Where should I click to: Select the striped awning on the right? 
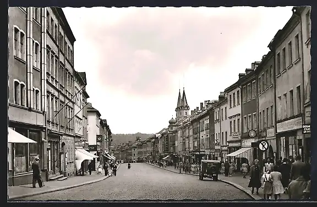pyautogui.click(x=240, y=153)
